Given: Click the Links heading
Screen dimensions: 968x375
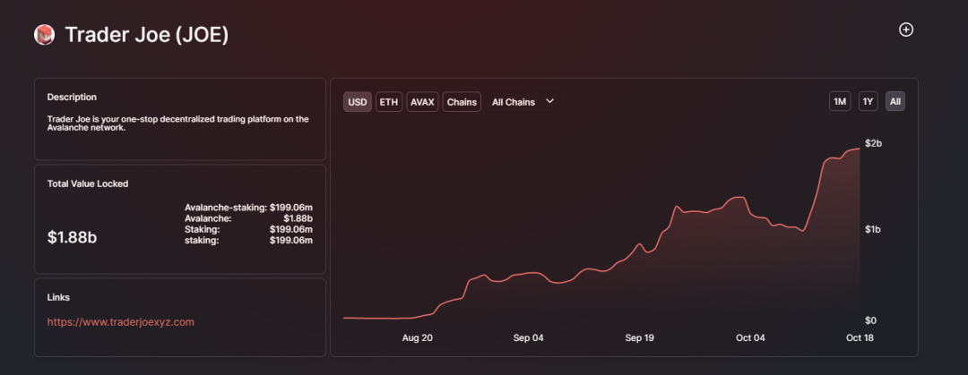Looking at the screenshot, I should [x=58, y=297].
